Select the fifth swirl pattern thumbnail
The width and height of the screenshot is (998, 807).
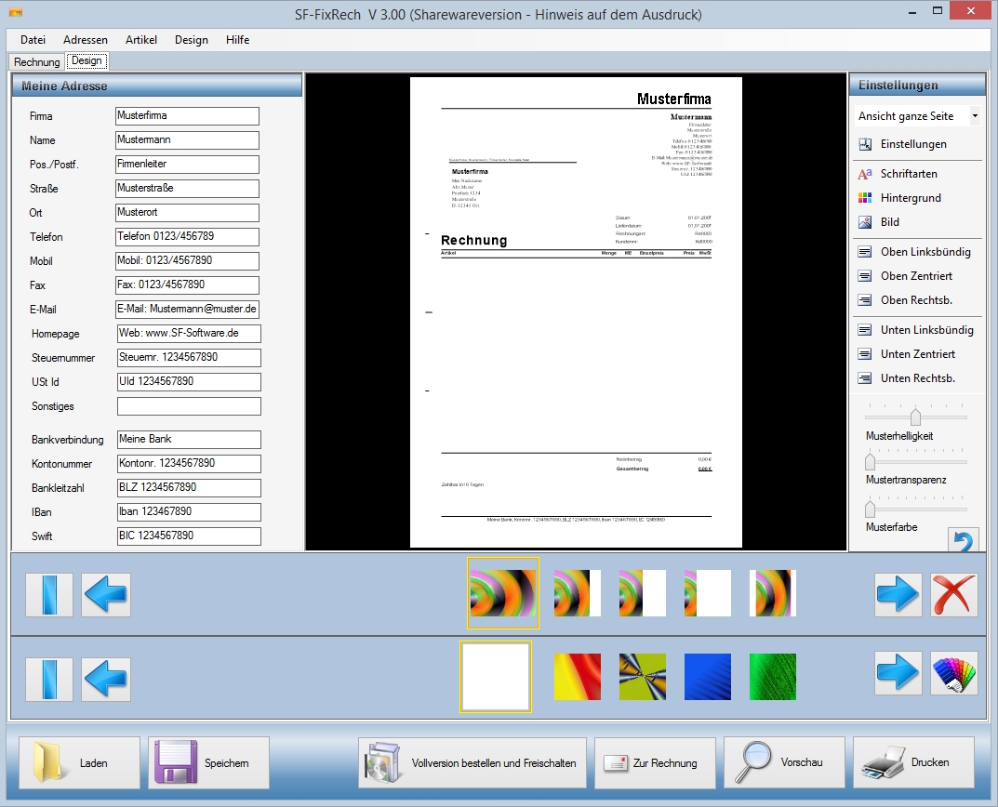773,593
